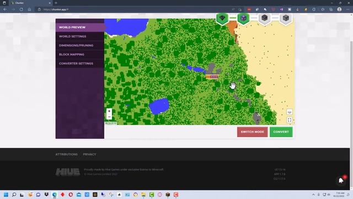Toggle fullscreen map view
Image resolution: width=353 pixels, height=199 pixels.
[x=290, y=120]
